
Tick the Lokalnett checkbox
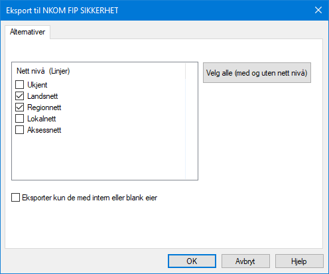(x=19, y=119)
